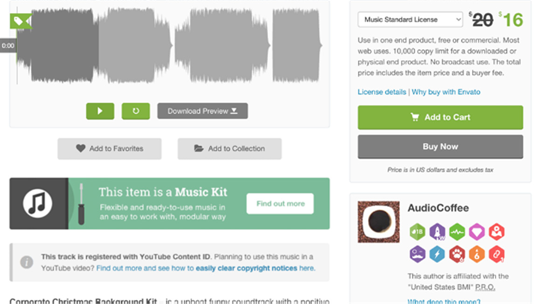Click the pink diamond badge
The width and height of the screenshot is (541, 304).
point(477,231)
